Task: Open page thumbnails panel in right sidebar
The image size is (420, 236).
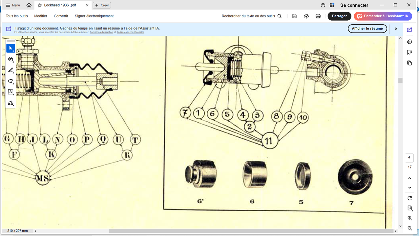Action: pyautogui.click(x=409, y=63)
